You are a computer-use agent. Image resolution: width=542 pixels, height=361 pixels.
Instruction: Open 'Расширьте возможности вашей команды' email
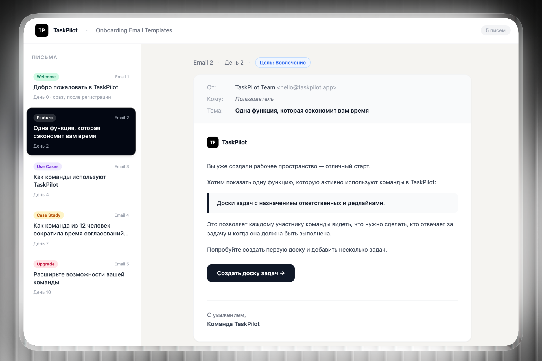pyautogui.click(x=79, y=278)
